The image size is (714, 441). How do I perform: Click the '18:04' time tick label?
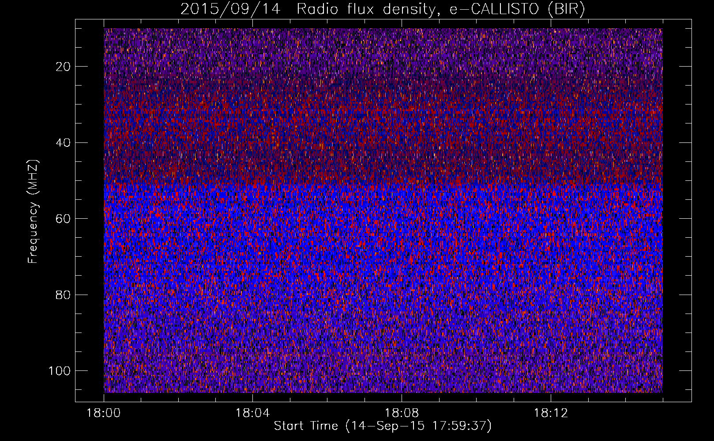point(252,413)
